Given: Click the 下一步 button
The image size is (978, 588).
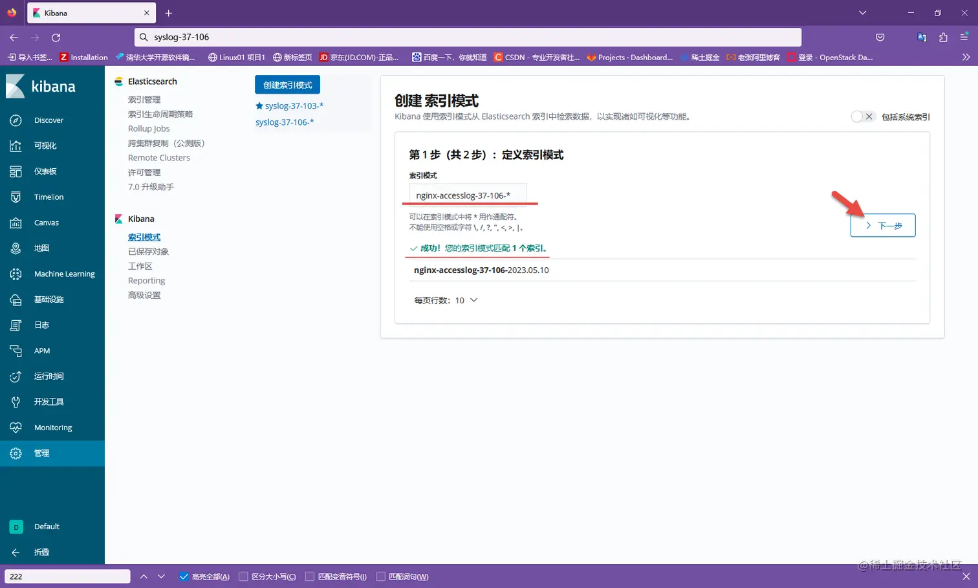Looking at the screenshot, I should point(883,225).
